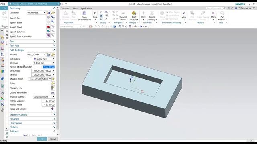257x144 pixels.
Task: Click the New geometry icon beside WORKPIECE
Action: [48, 13]
